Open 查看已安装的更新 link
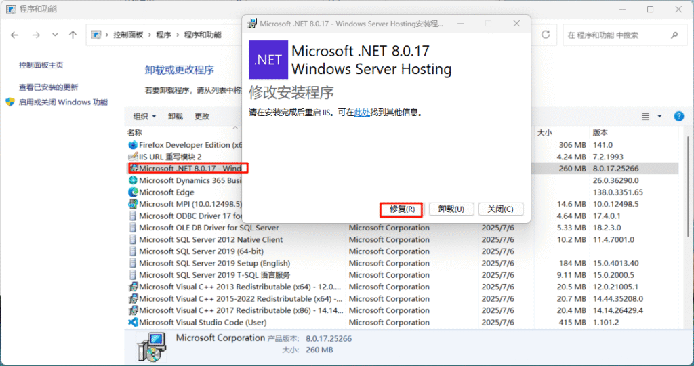The width and height of the screenshot is (694, 366). click(48, 87)
